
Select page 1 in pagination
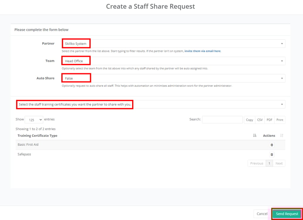[x=269, y=163]
